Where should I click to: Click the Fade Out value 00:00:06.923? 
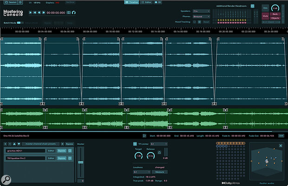pos(267,136)
